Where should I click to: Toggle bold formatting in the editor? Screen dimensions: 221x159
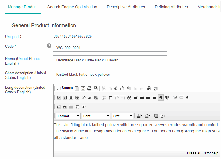(x=59, y=98)
